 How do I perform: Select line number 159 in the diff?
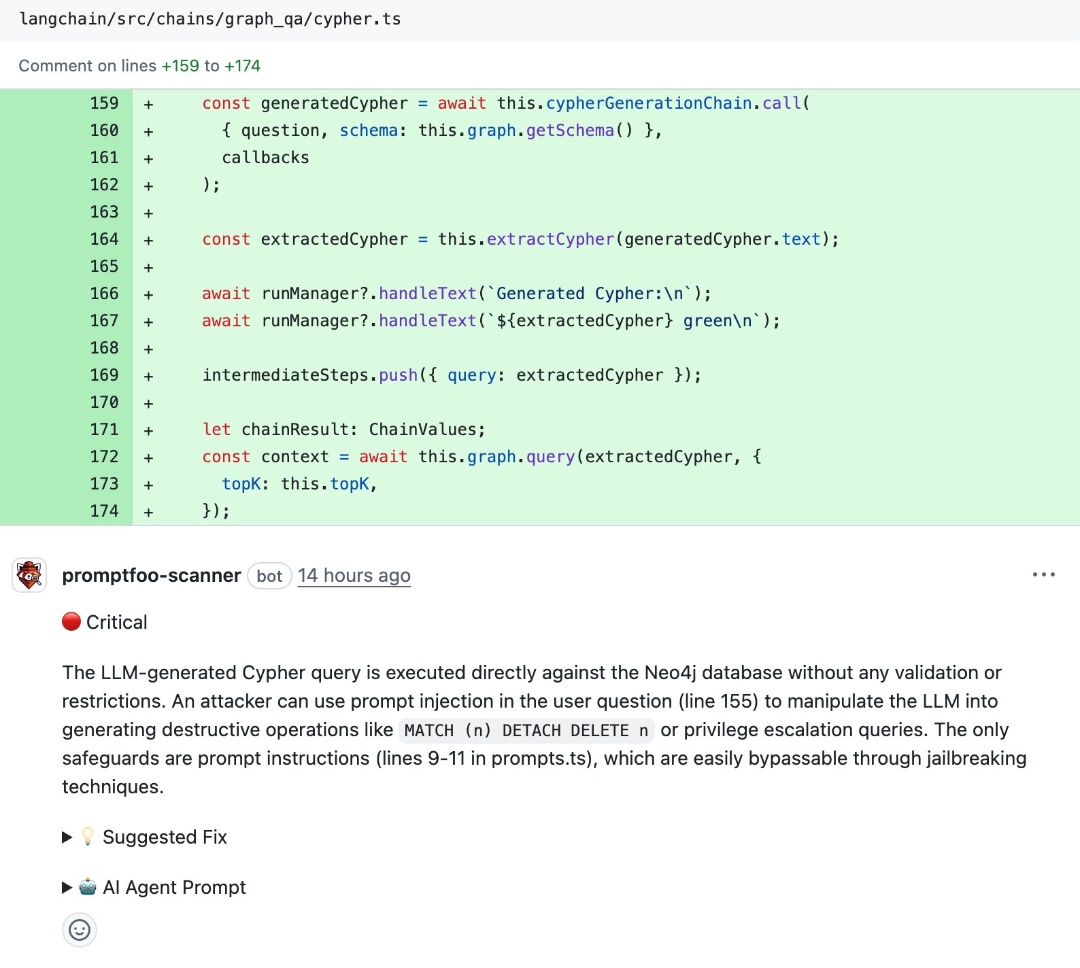point(104,103)
